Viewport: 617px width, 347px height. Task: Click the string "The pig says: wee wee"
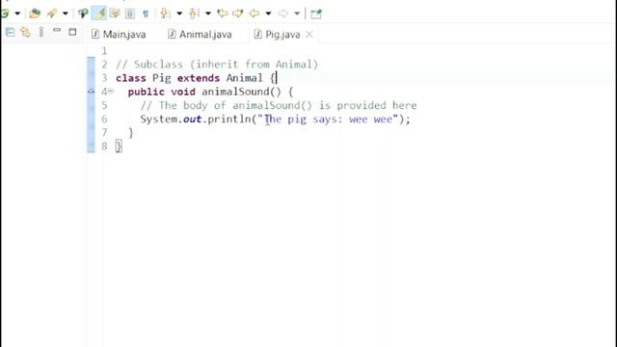[328, 120]
